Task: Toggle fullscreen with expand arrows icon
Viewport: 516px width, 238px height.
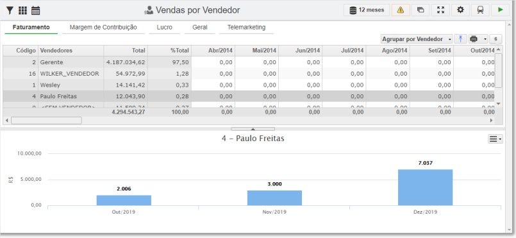Action: click(x=440, y=10)
